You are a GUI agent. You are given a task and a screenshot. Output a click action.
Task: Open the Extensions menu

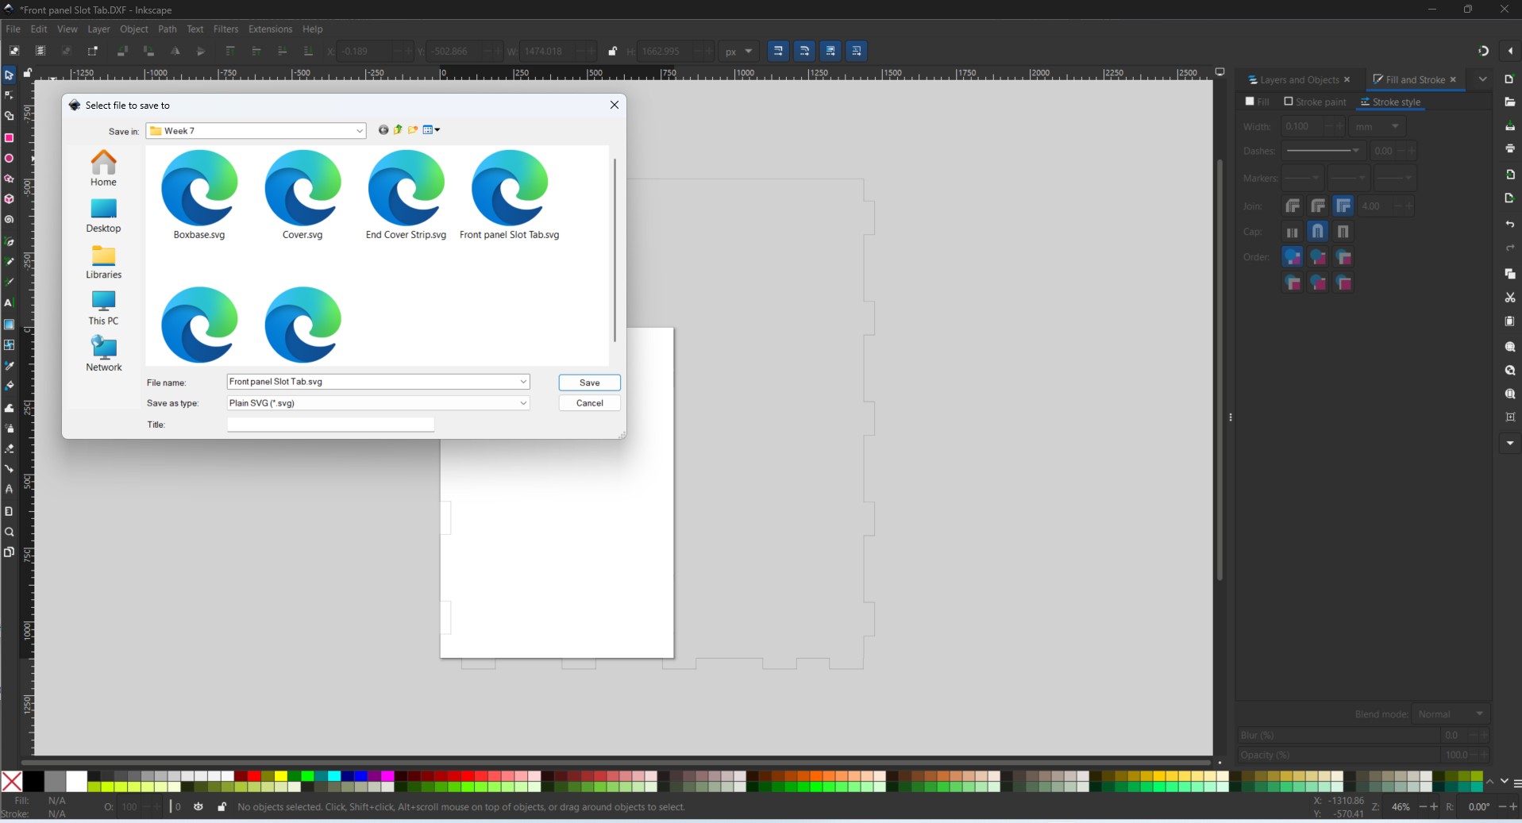tap(270, 29)
